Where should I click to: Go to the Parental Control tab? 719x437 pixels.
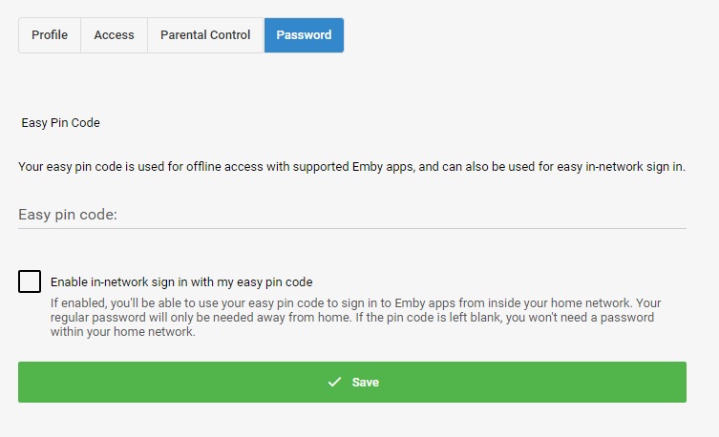205,35
